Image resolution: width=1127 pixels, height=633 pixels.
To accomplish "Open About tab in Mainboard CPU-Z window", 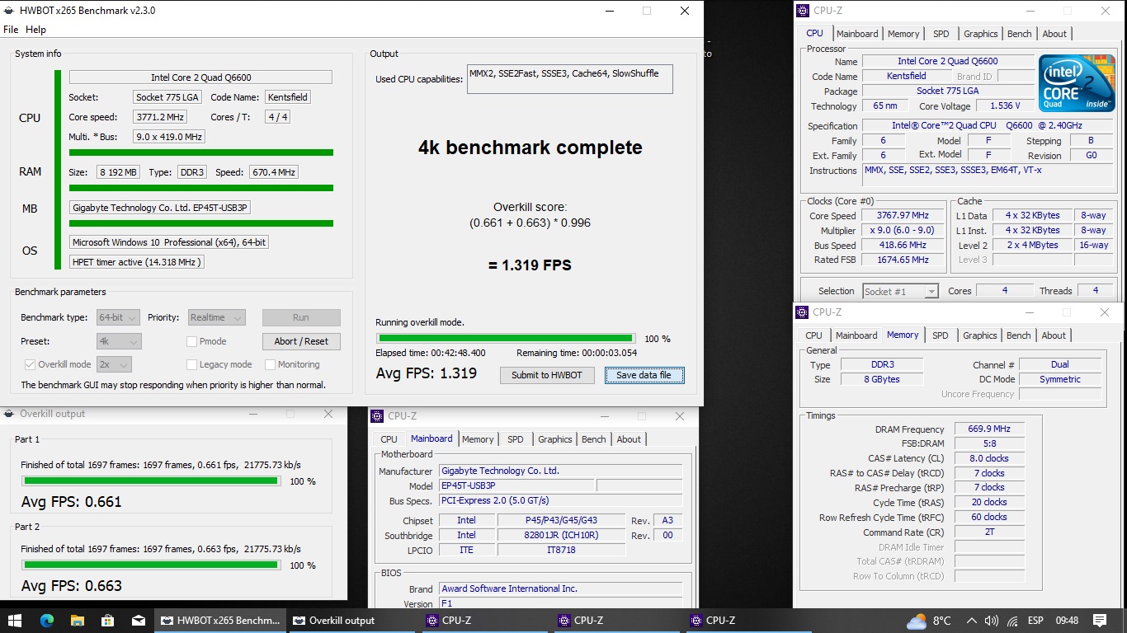I will [x=629, y=439].
